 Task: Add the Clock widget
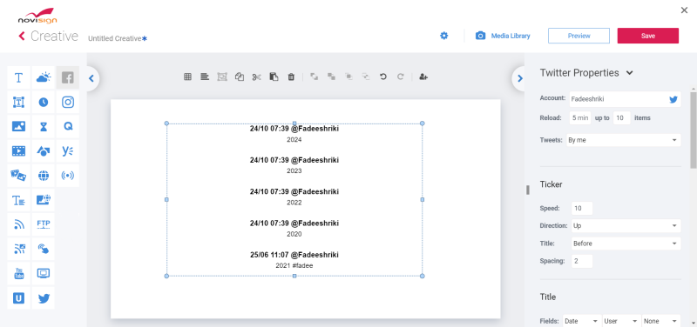tap(43, 102)
